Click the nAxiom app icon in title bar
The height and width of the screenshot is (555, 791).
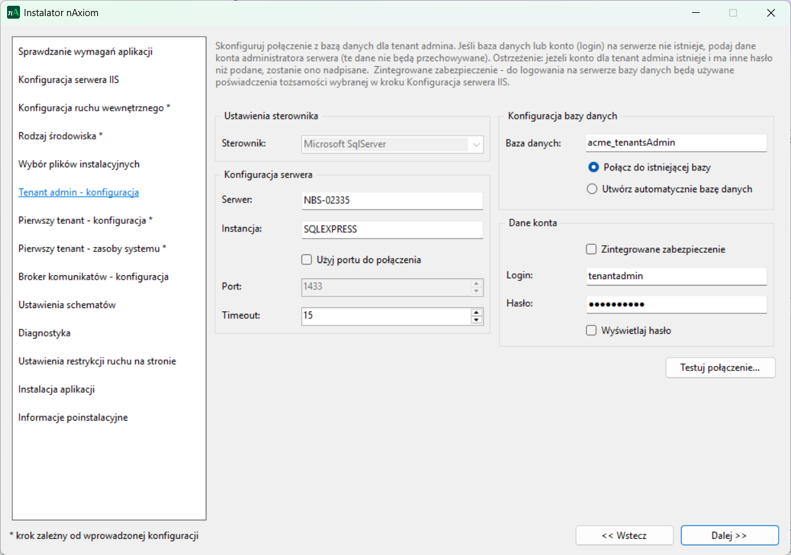pos(13,13)
